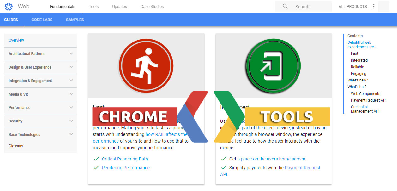This screenshot has height=191, width=397.
Task: Open the Tools tab
Action: (94, 7)
